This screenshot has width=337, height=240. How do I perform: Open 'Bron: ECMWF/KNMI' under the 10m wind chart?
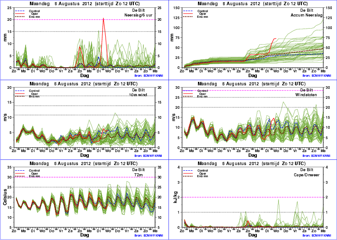coord(148,156)
